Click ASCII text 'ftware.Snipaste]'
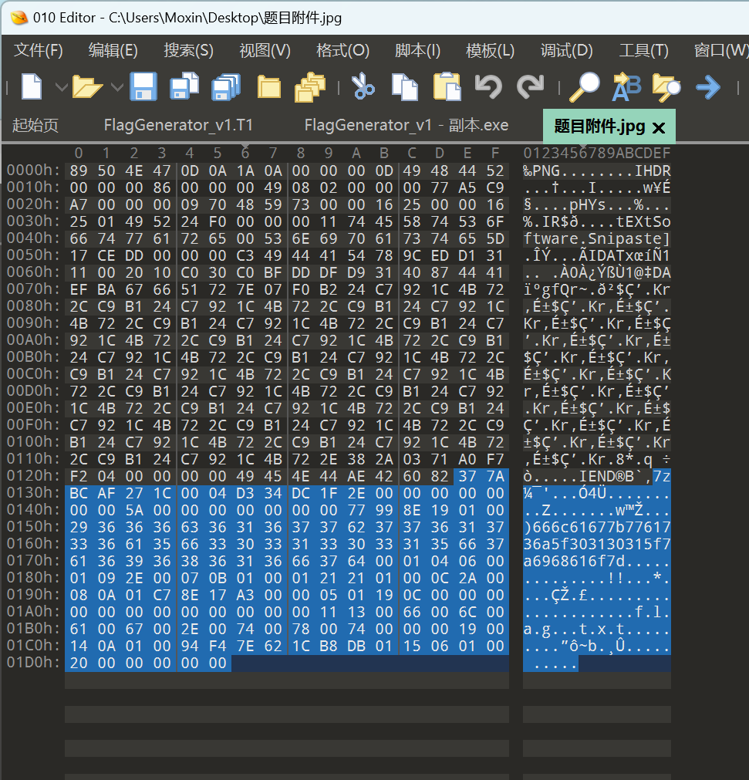This screenshot has width=749, height=780. point(596,238)
